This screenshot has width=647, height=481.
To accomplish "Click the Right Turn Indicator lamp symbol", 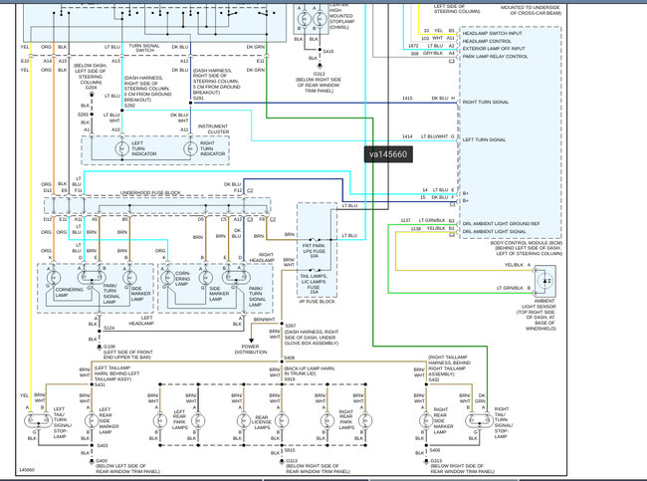I will (190, 148).
